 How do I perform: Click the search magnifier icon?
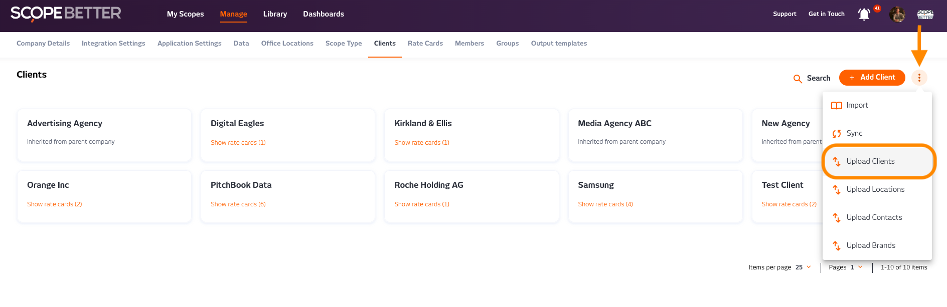tap(798, 79)
